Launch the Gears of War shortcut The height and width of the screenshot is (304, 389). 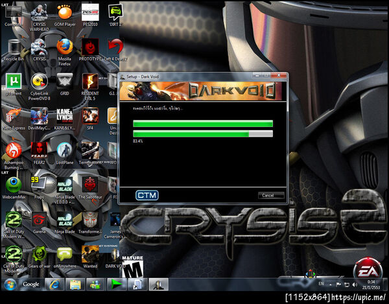tap(39, 257)
